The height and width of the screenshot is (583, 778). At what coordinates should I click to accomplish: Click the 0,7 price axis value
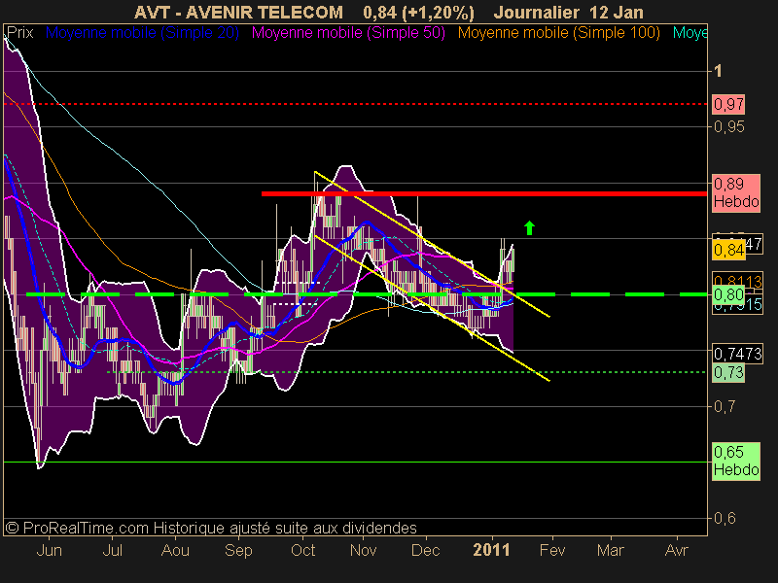725,406
